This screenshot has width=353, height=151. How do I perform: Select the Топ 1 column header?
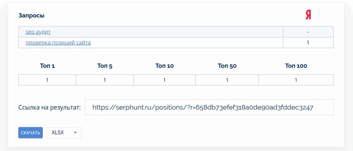tap(47, 66)
